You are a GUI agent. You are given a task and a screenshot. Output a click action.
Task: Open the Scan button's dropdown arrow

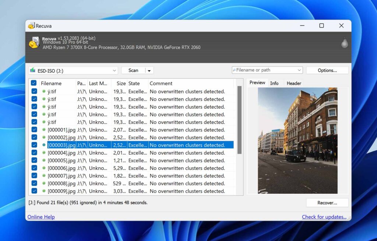tap(149, 70)
